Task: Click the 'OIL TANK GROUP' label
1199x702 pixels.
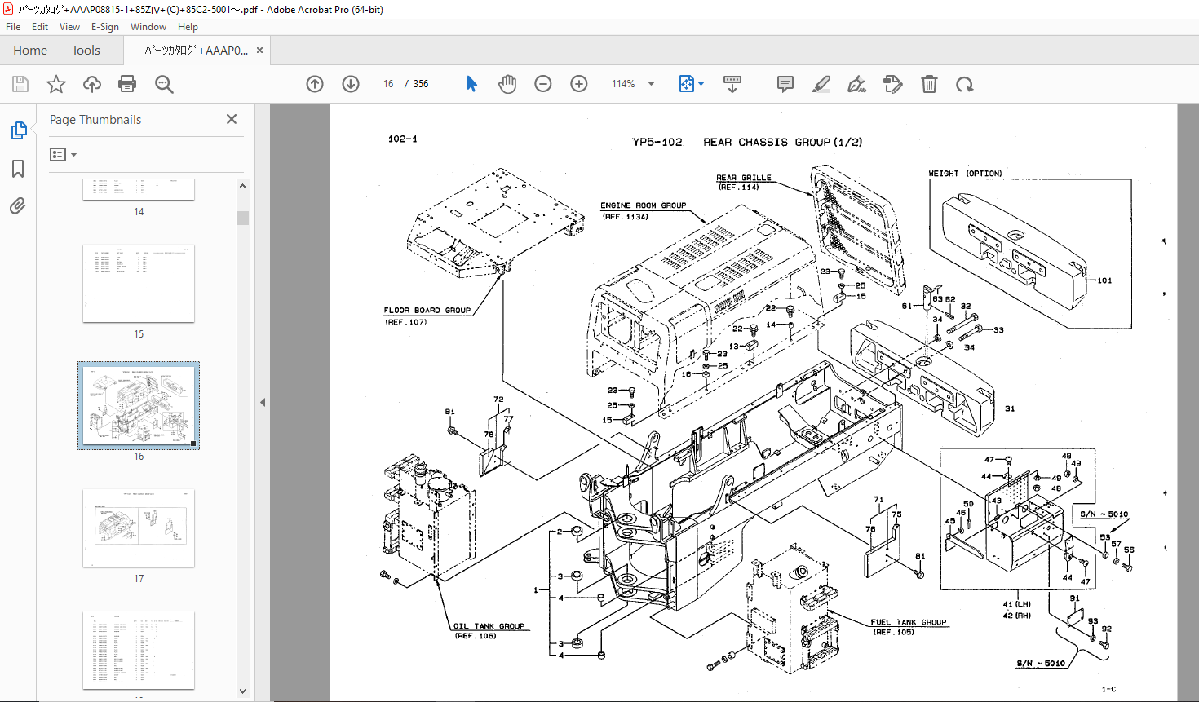Action: click(489, 626)
